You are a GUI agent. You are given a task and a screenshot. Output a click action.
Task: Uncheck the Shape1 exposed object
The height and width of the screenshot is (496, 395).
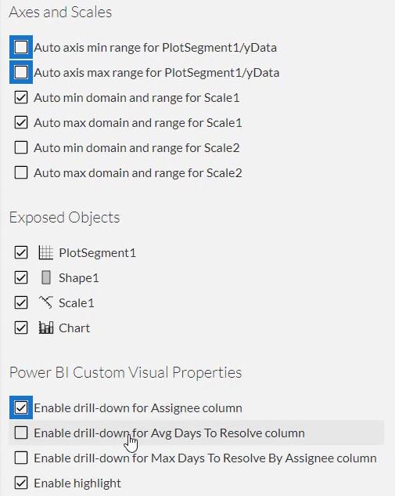(21, 277)
